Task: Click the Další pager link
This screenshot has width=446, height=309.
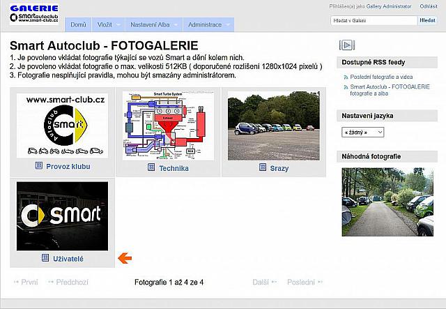Action: [x=265, y=282]
